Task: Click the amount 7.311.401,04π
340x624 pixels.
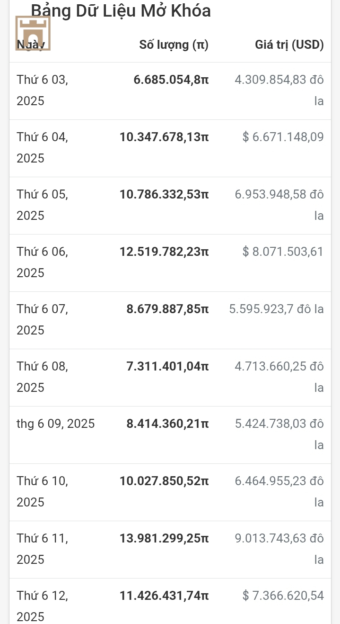Action: pos(167,366)
